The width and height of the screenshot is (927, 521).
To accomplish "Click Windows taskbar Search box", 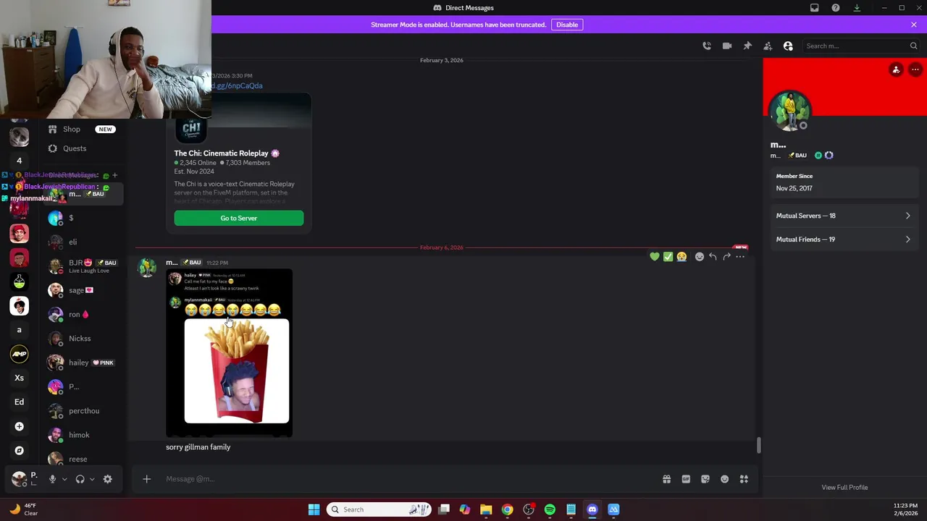I will pyautogui.click(x=379, y=509).
